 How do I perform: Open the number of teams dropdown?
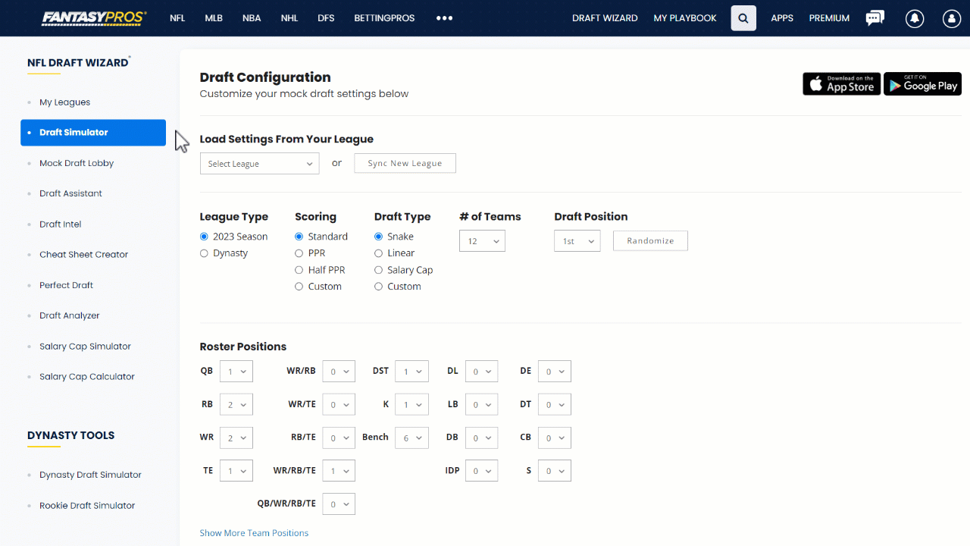[x=482, y=241]
